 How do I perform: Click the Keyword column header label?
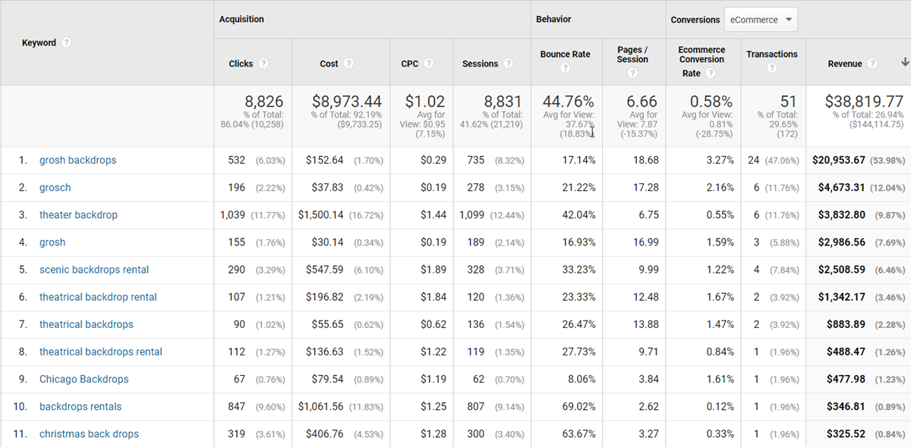pos(39,42)
